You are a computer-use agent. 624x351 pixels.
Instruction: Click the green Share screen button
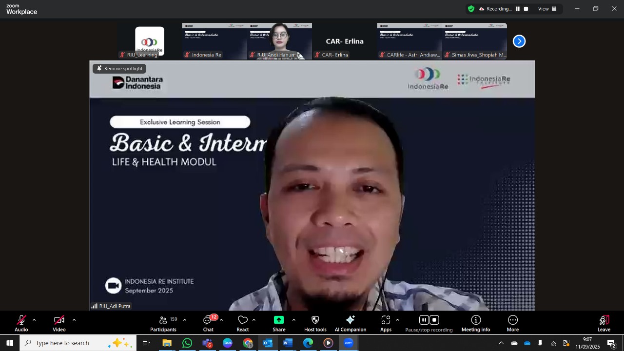279,320
